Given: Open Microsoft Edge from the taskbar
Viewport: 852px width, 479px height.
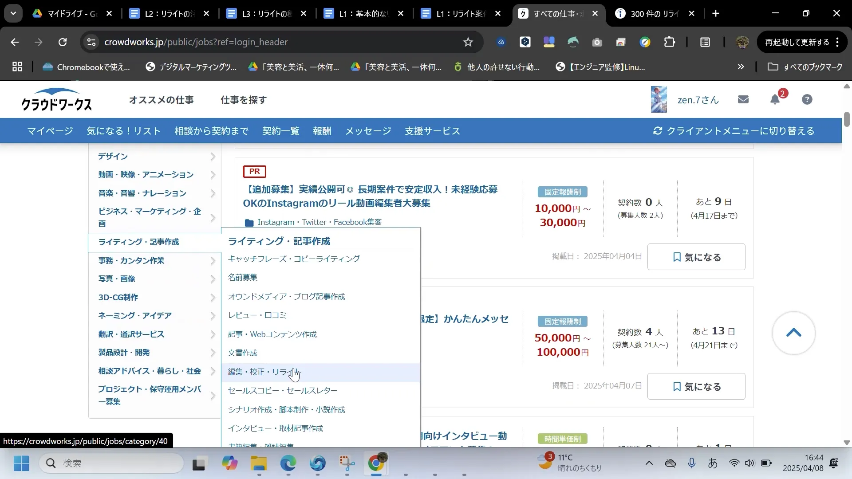Looking at the screenshot, I should (x=288, y=463).
